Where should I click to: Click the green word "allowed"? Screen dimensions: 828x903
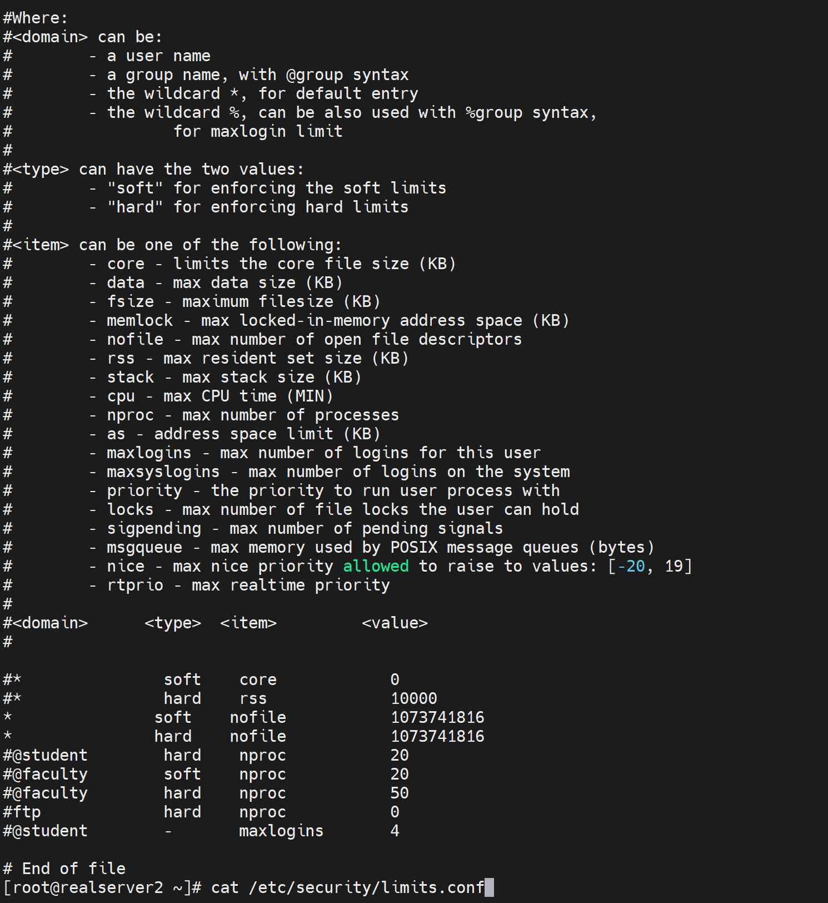(x=376, y=566)
